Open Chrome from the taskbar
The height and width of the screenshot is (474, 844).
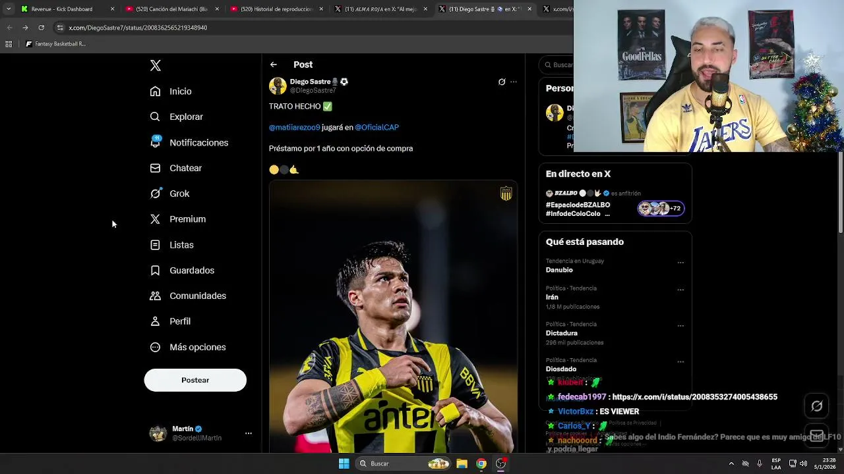pos(481,463)
